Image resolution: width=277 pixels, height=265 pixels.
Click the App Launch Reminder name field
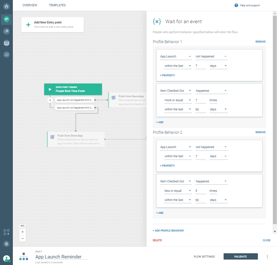pyautogui.click(x=62, y=257)
